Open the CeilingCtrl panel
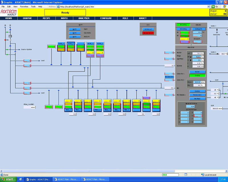228x182 pixels. 199,29
